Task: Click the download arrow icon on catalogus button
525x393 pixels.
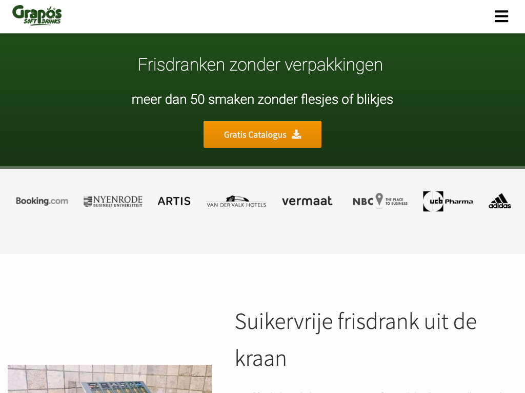Action: click(x=296, y=135)
